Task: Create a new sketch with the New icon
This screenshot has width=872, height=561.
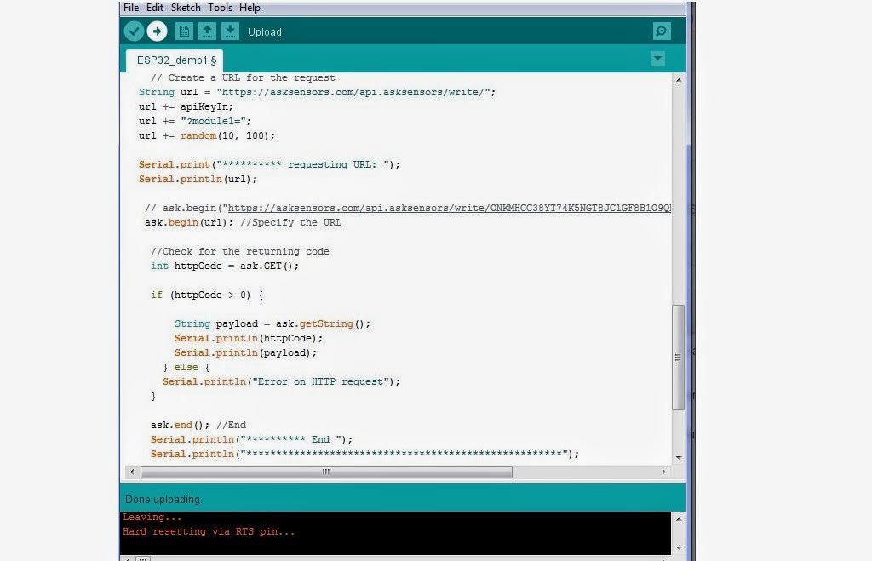Action: pyautogui.click(x=184, y=31)
